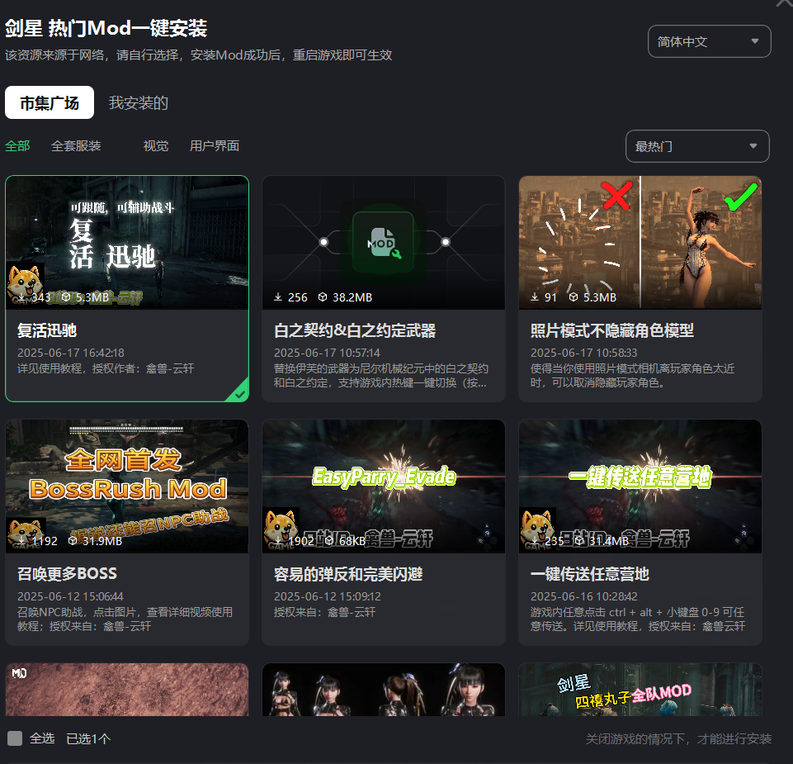Screen dimensions: 793x764
Task: Click the 已选1个 selection count
Action: pos(88,738)
